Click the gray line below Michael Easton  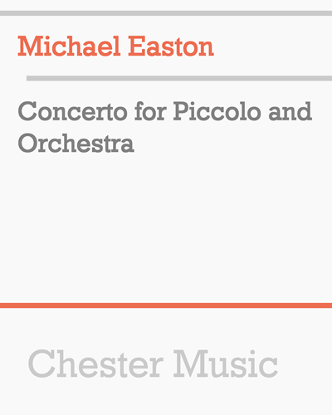tap(179, 78)
